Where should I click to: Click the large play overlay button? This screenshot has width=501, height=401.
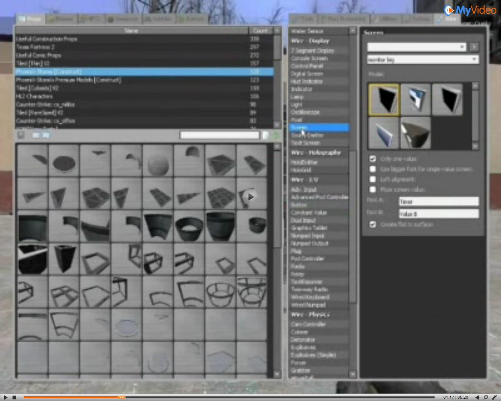tap(250, 197)
